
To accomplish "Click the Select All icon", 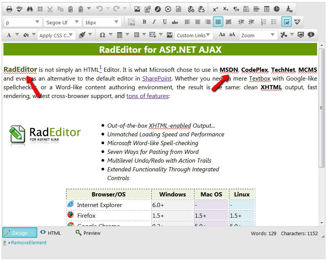I will point(40,9).
